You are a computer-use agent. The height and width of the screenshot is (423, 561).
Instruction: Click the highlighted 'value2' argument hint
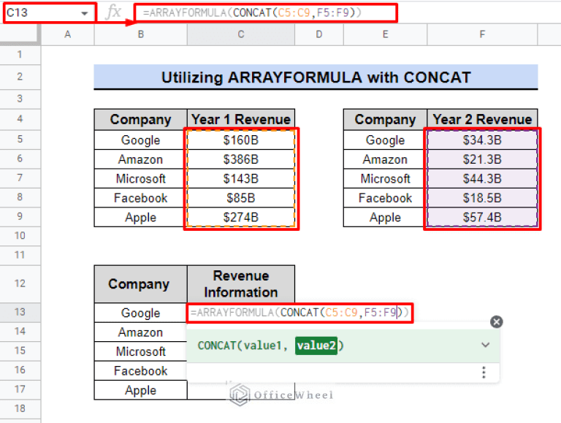(x=316, y=346)
